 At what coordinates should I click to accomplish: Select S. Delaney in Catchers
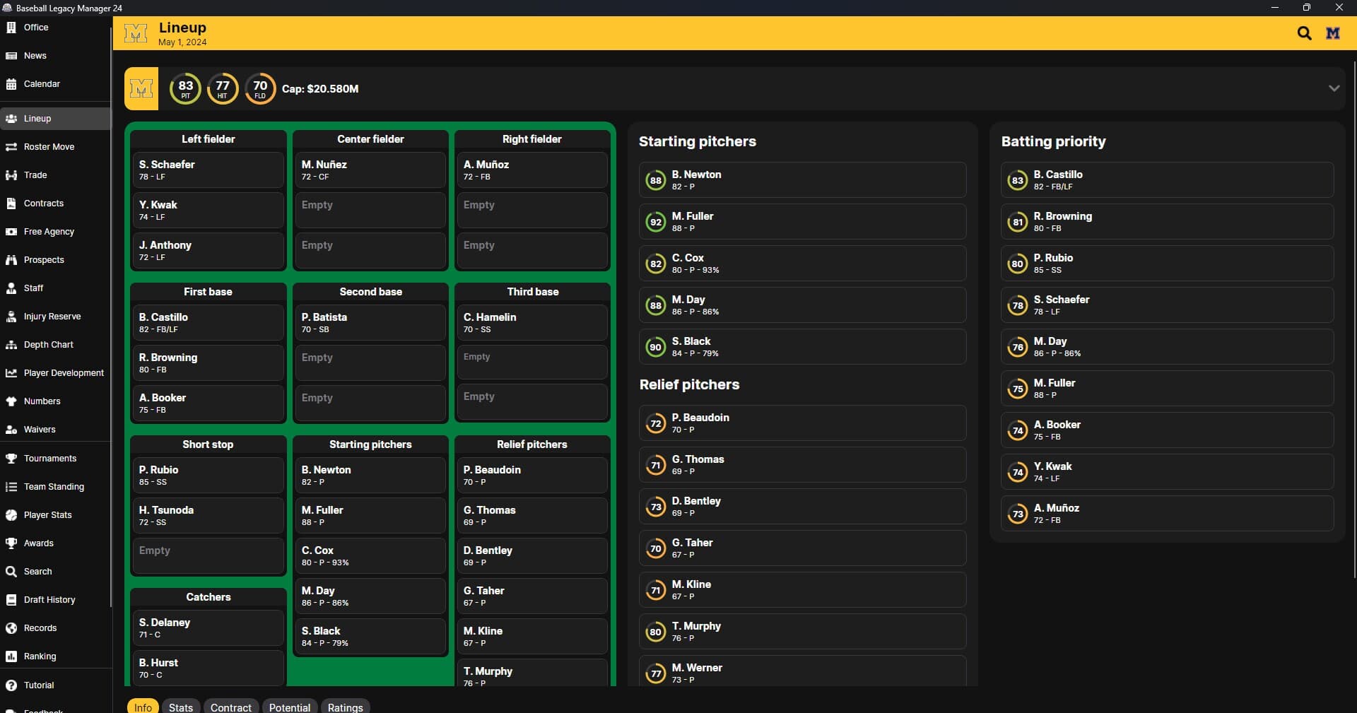pyautogui.click(x=208, y=627)
